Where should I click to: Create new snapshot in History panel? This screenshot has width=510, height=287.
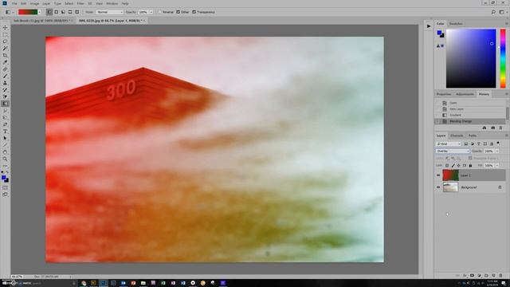(x=492, y=128)
